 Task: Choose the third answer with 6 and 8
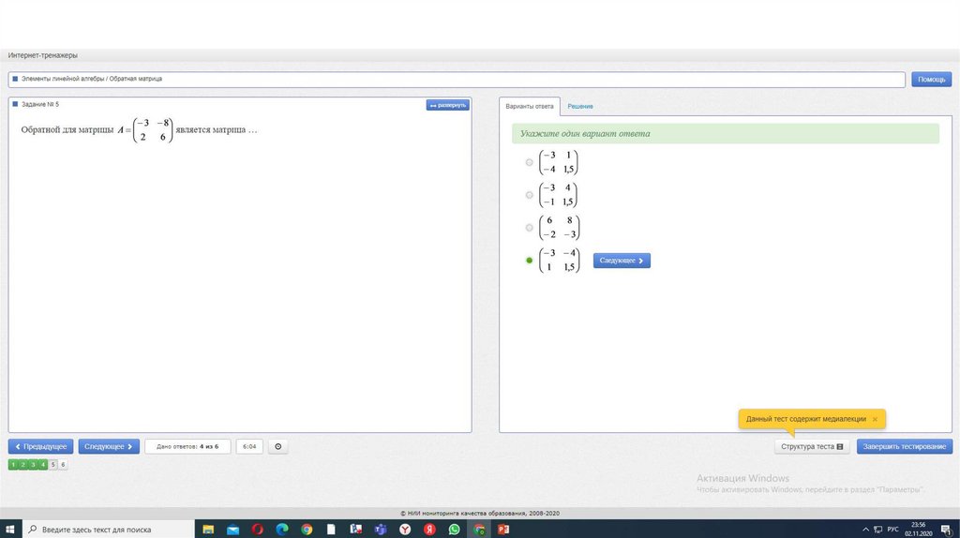(x=530, y=228)
